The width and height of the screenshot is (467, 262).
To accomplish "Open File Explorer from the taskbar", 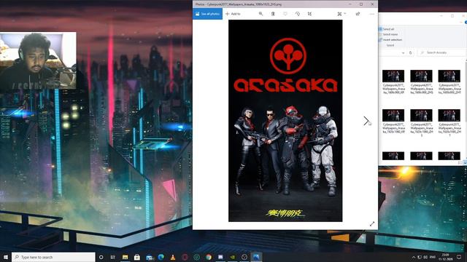I will (125, 257).
